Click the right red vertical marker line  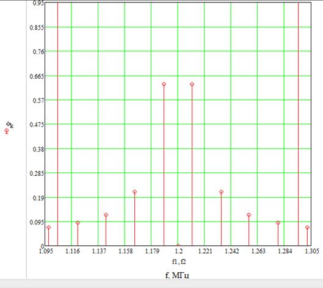coord(299,124)
